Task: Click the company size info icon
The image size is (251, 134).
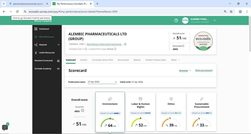Action: click(86, 49)
